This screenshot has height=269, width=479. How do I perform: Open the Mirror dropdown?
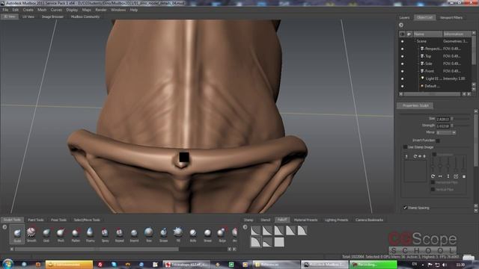click(446, 133)
